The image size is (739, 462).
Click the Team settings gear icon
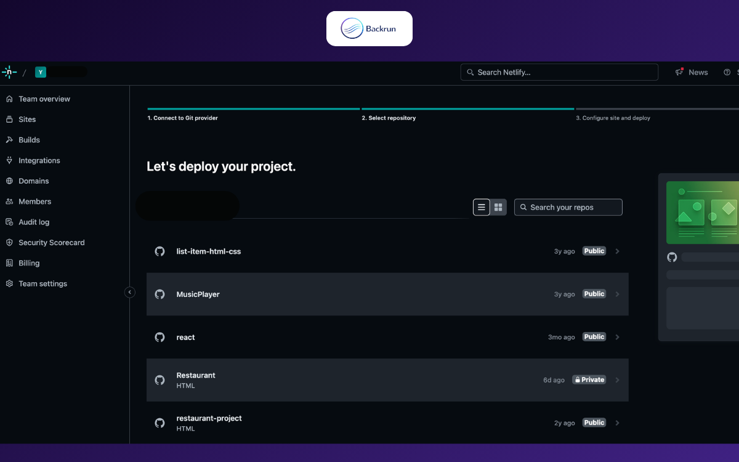click(9, 283)
